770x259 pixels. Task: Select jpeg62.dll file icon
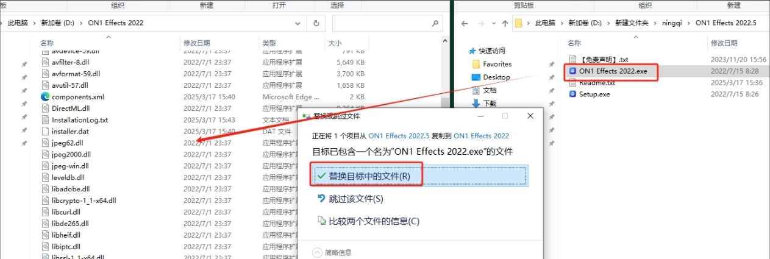click(45, 143)
